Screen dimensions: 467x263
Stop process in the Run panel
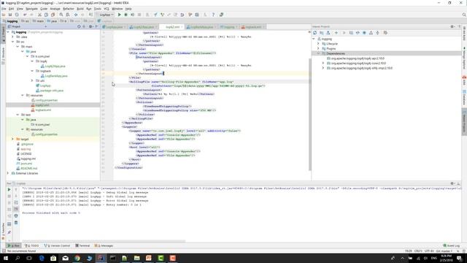tap(9, 197)
